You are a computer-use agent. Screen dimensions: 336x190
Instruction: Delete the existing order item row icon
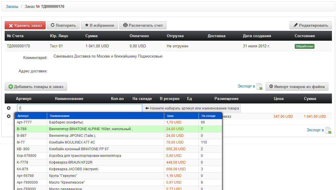click(9, 116)
